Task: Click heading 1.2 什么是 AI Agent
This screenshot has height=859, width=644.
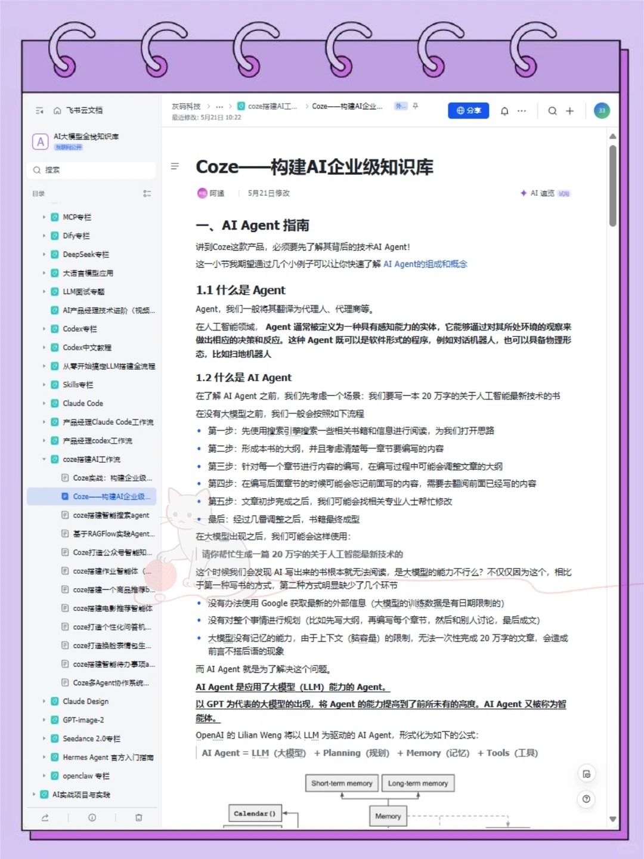Action: [243, 378]
